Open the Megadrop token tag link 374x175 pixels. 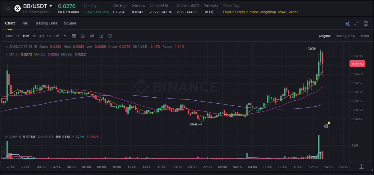click(267, 12)
